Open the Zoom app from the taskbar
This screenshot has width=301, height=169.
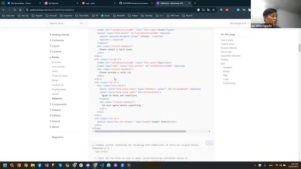click(x=122, y=165)
